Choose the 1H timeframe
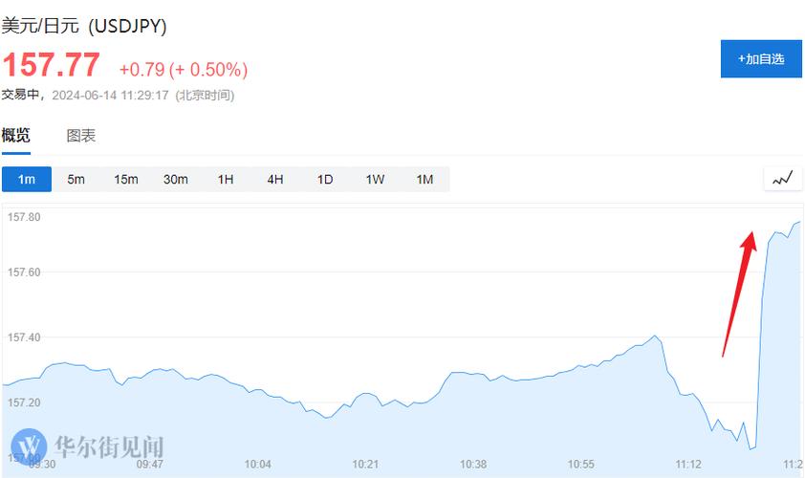This screenshot has width=805, height=478. pyautogui.click(x=226, y=179)
